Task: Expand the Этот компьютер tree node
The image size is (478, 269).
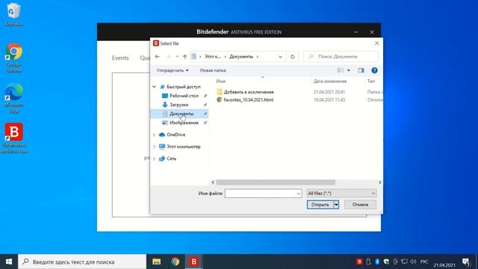Action: click(x=155, y=146)
